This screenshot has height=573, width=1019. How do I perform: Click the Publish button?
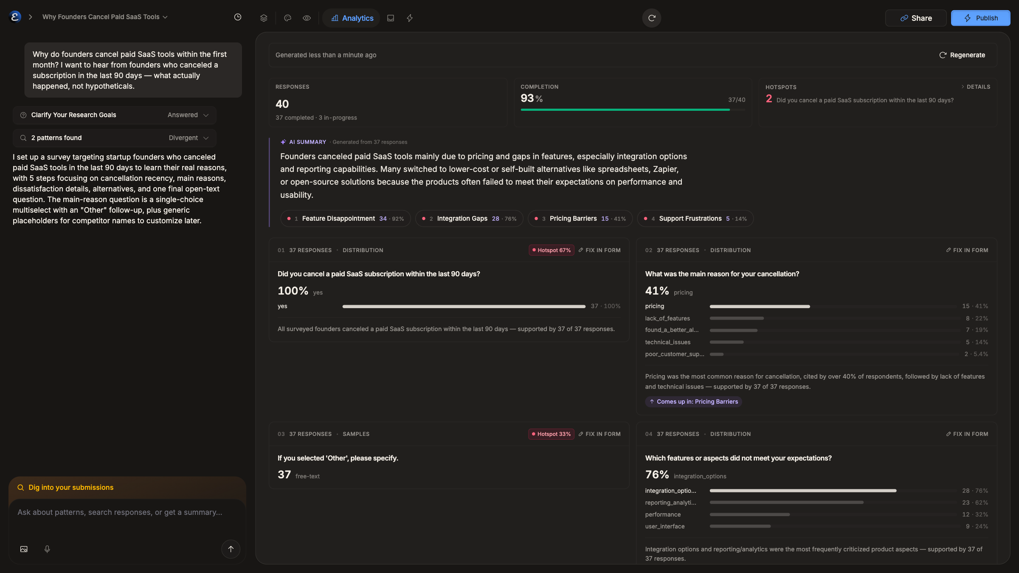click(x=980, y=18)
